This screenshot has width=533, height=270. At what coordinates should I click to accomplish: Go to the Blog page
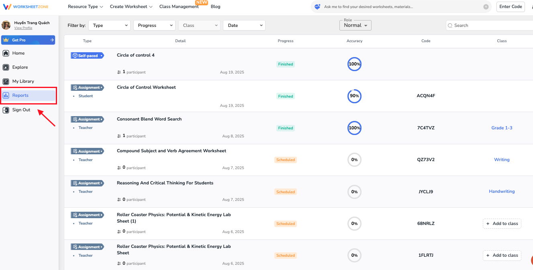pos(215,7)
